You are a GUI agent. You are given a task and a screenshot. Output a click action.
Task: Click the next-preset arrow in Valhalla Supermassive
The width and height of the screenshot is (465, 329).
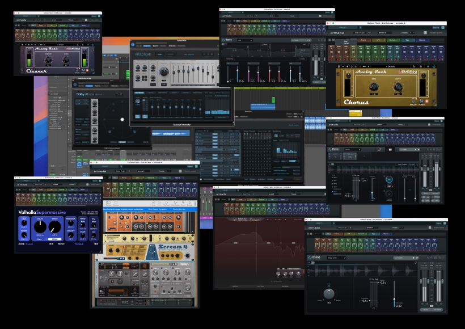tap(97, 244)
